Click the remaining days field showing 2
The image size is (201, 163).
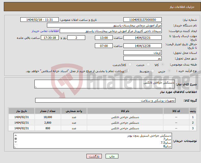[x=76, y=38]
